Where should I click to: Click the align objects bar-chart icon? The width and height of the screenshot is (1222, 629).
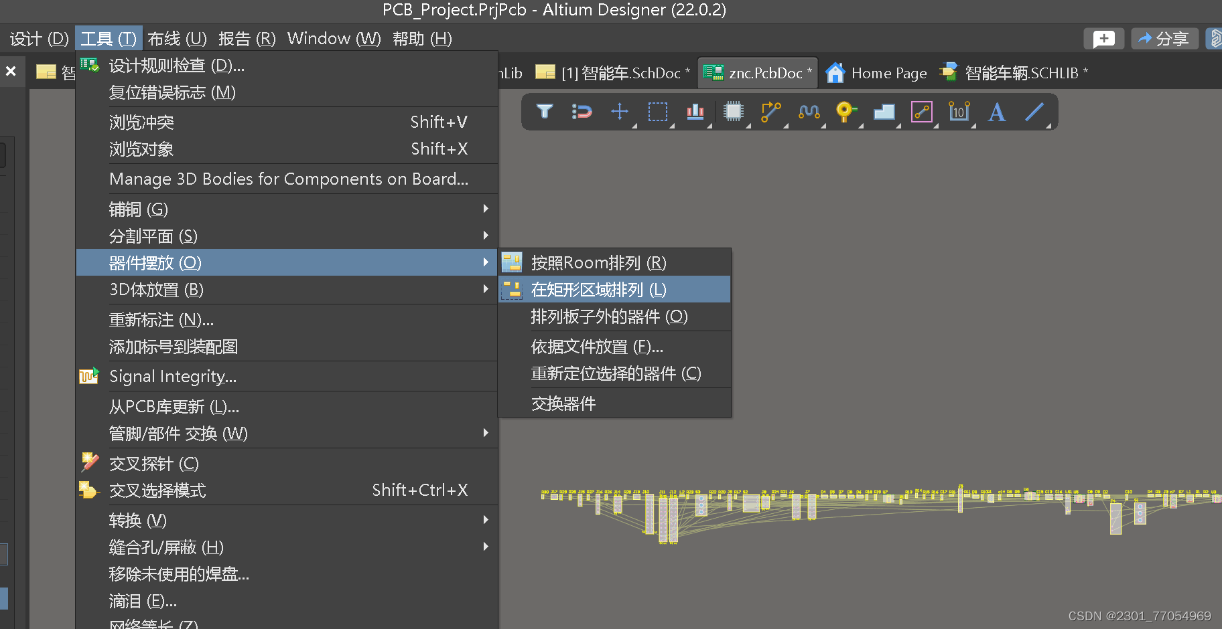(x=695, y=112)
